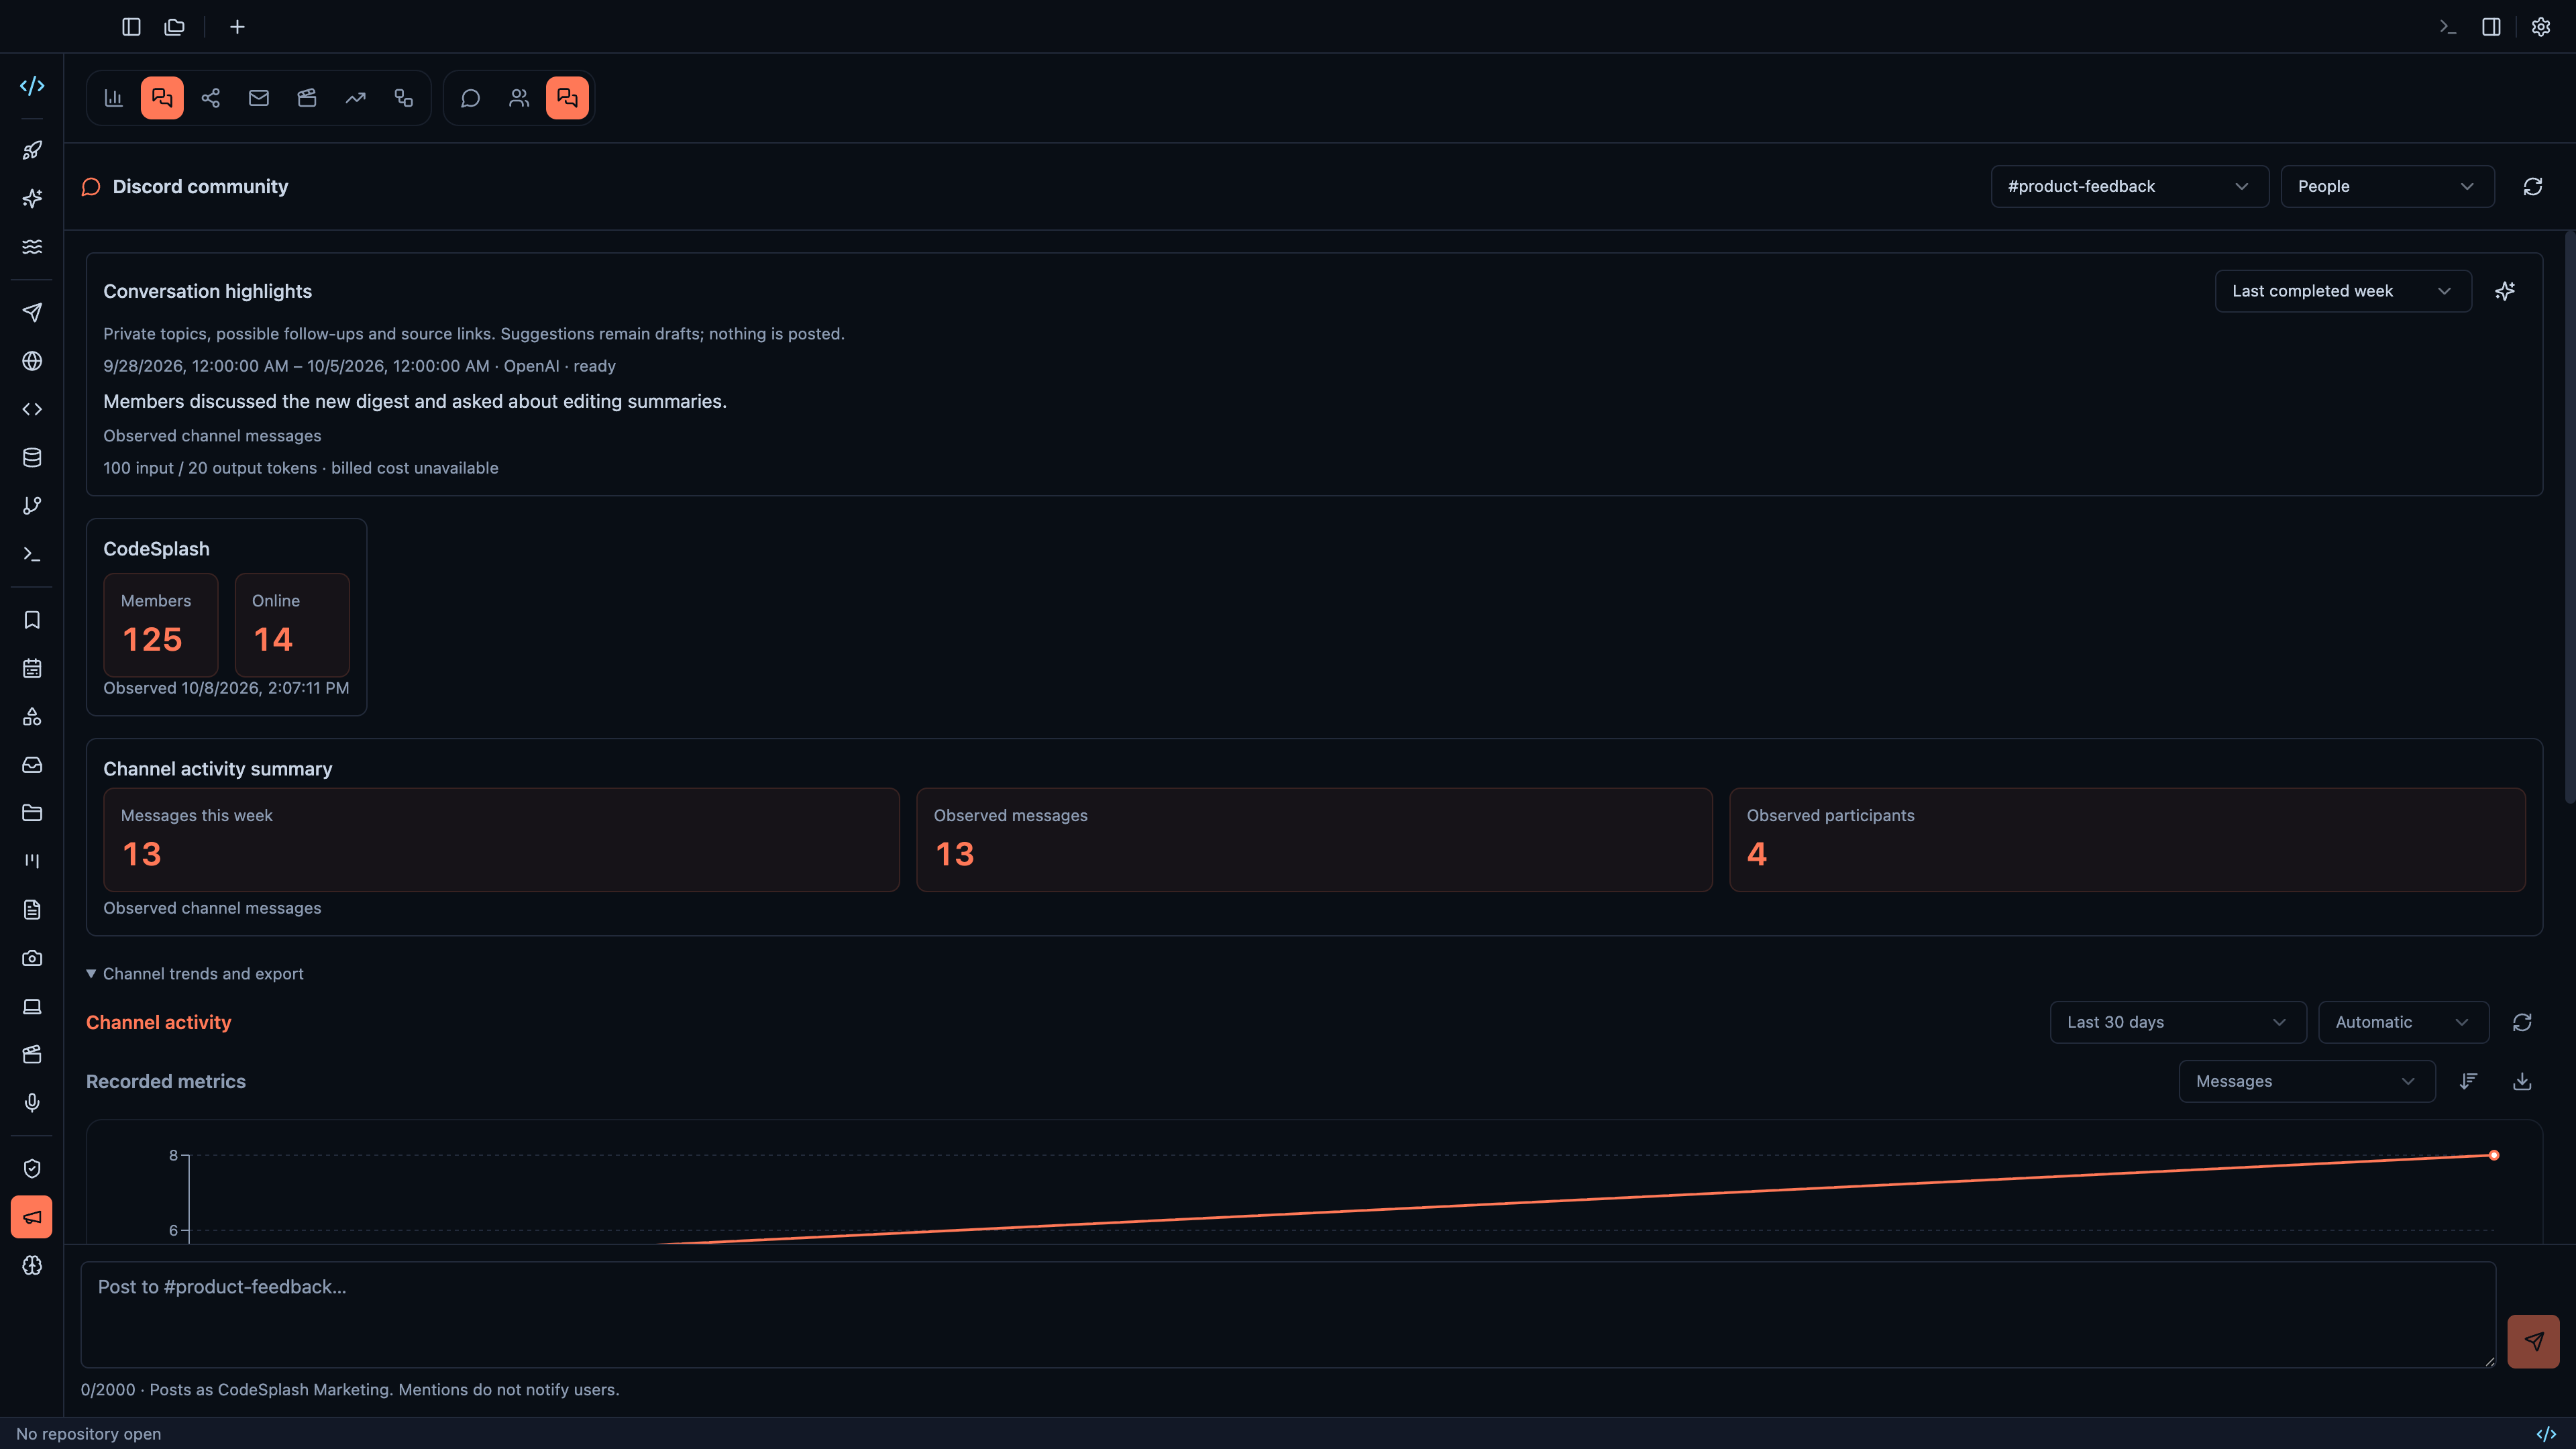This screenshot has width=2576, height=1449.
Task: Open the clapperboard video tab in toolbar
Action: (x=307, y=98)
